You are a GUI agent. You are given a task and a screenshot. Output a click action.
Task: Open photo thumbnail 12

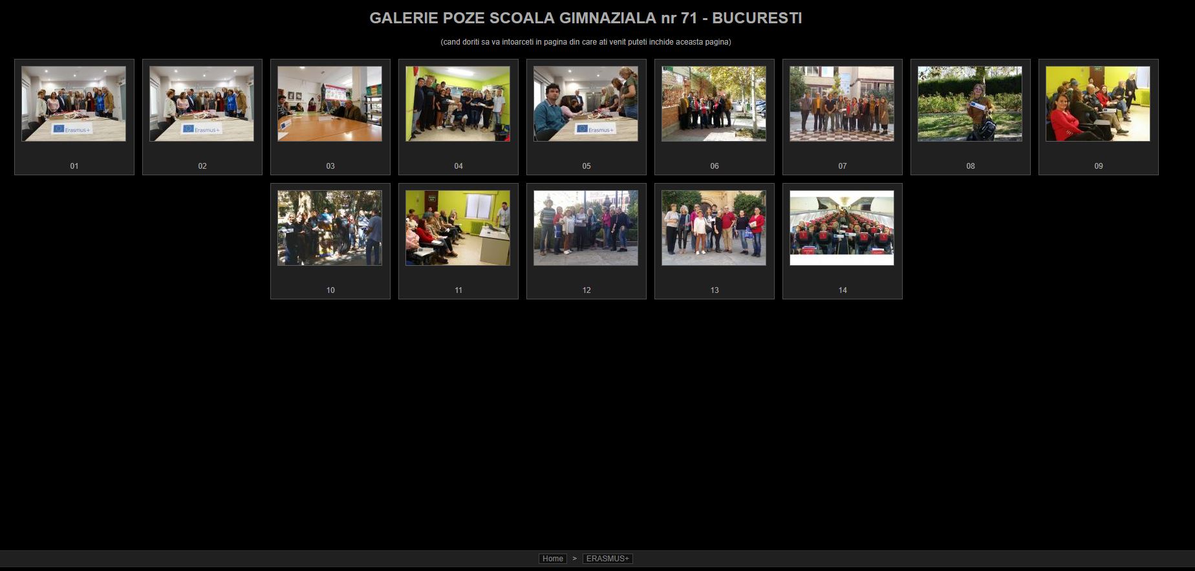(x=586, y=228)
